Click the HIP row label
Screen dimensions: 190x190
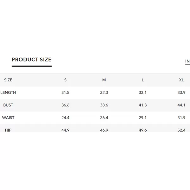click(x=8, y=130)
